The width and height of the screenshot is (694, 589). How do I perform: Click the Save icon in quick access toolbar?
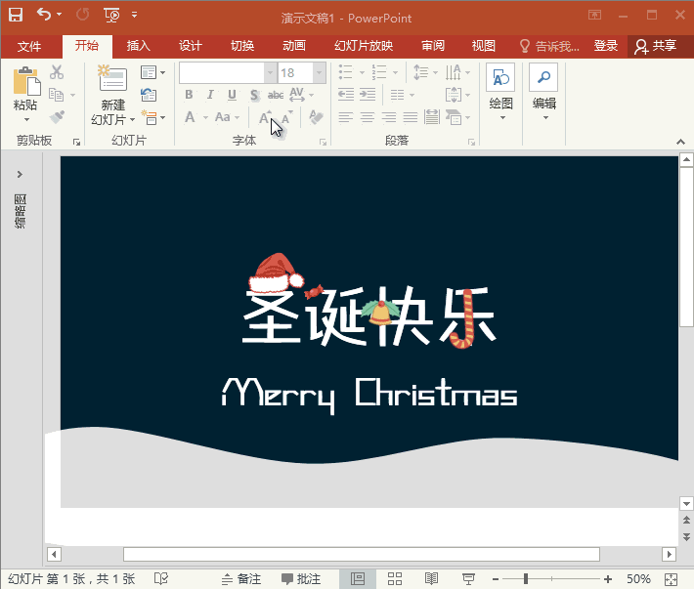click(x=16, y=15)
